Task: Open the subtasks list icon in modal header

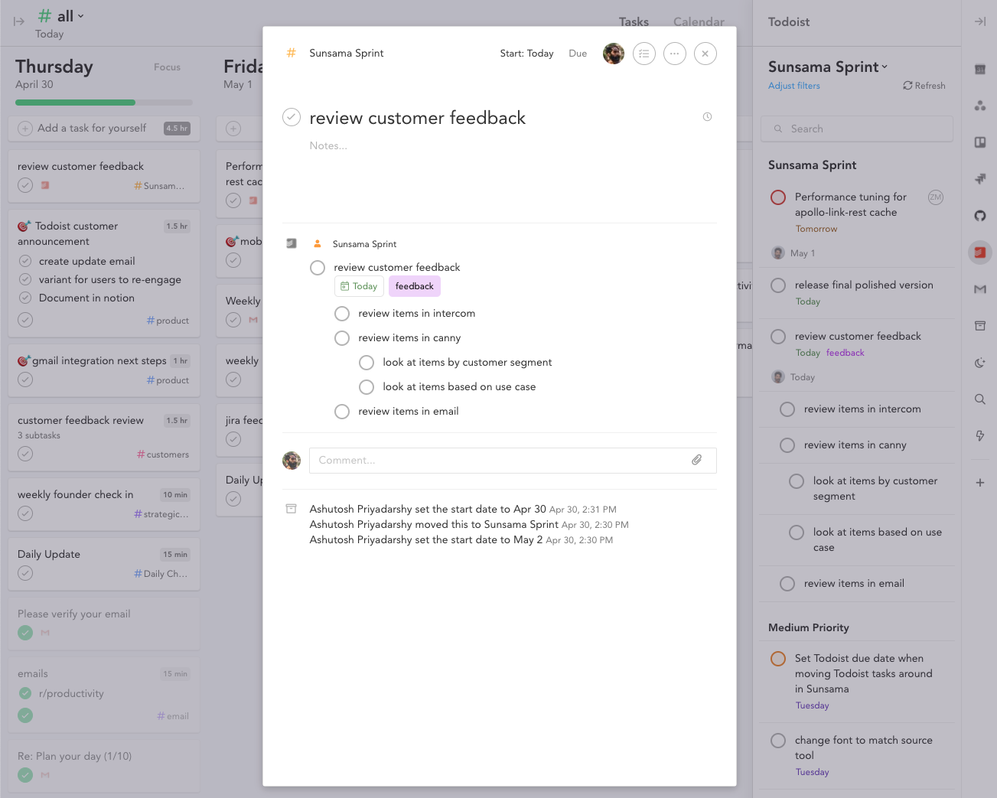Action: [x=644, y=54]
